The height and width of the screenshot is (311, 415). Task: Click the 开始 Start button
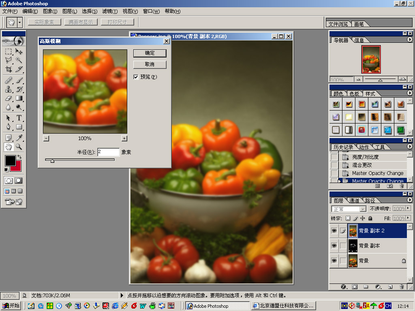(x=11, y=306)
